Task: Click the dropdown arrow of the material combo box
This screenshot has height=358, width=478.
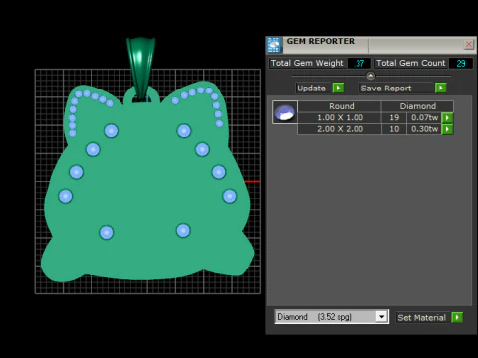Action: coord(382,317)
